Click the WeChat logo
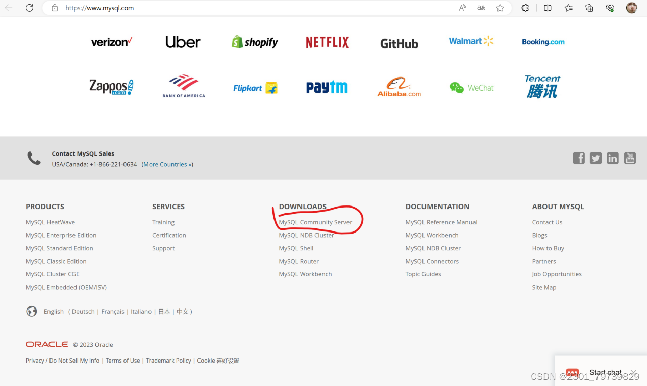This screenshot has height=386, width=647. pyautogui.click(x=471, y=88)
